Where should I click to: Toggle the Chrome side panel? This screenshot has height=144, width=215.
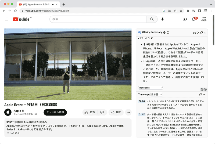(x=199, y=11)
